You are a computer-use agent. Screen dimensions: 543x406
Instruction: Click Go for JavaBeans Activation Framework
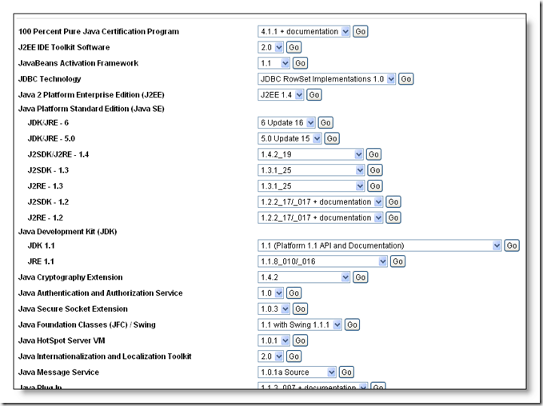[300, 63]
